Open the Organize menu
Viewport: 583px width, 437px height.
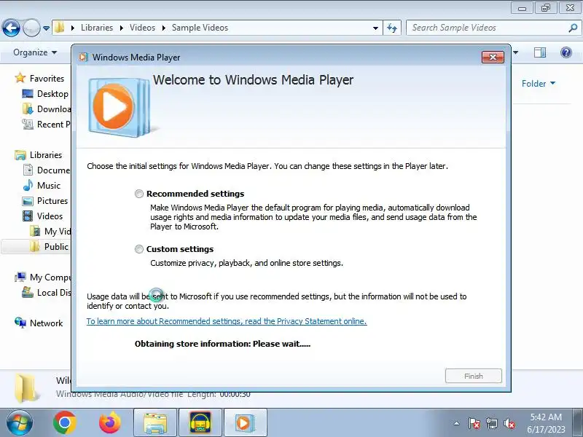click(x=35, y=52)
